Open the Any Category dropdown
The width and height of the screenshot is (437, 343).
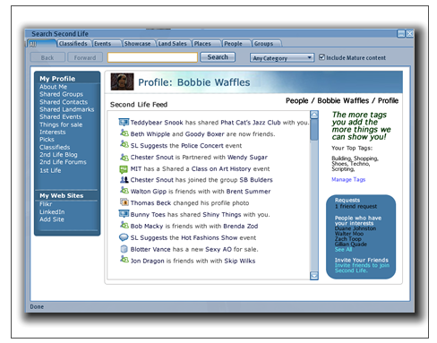tap(282, 58)
